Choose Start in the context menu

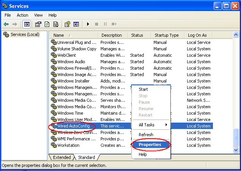tap(143, 89)
